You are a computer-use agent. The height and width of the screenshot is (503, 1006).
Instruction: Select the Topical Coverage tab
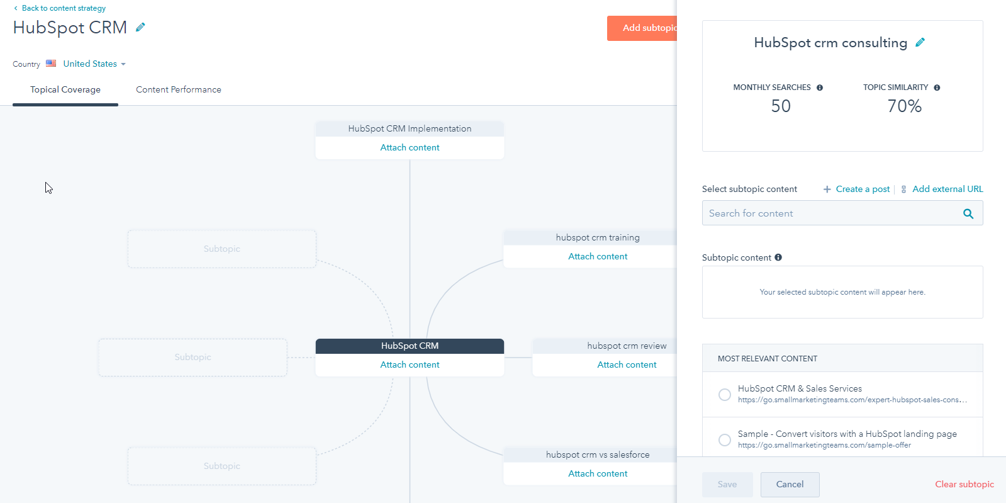(x=65, y=89)
